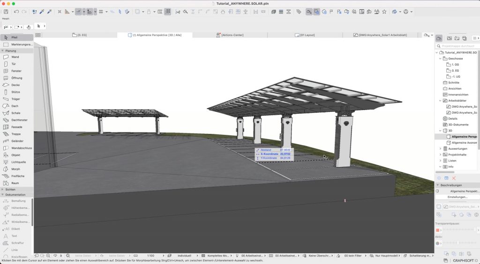Image resolution: width=480 pixels, height=264 pixels.
Task: Click the Undo arrow icon
Action: pyautogui.click(x=16, y=11)
